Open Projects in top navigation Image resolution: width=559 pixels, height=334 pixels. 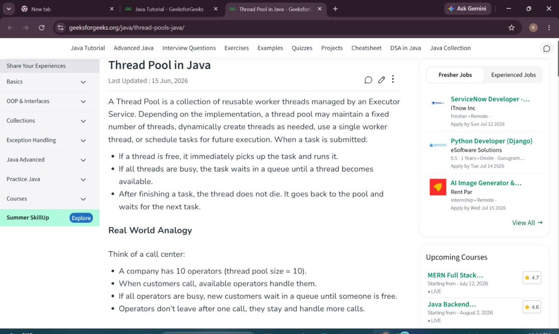332,48
